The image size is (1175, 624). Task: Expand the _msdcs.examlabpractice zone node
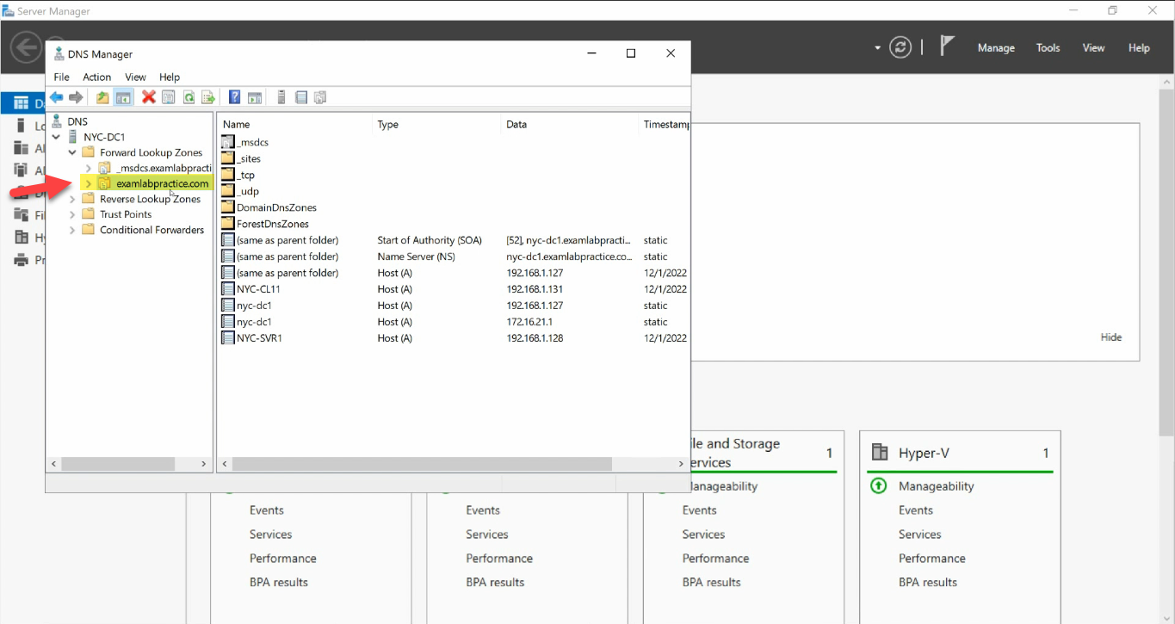[x=88, y=168]
